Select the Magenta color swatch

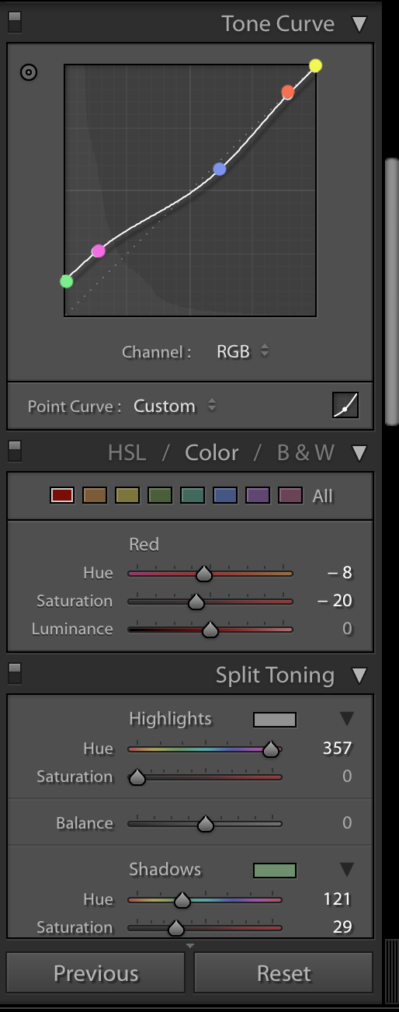[290, 495]
